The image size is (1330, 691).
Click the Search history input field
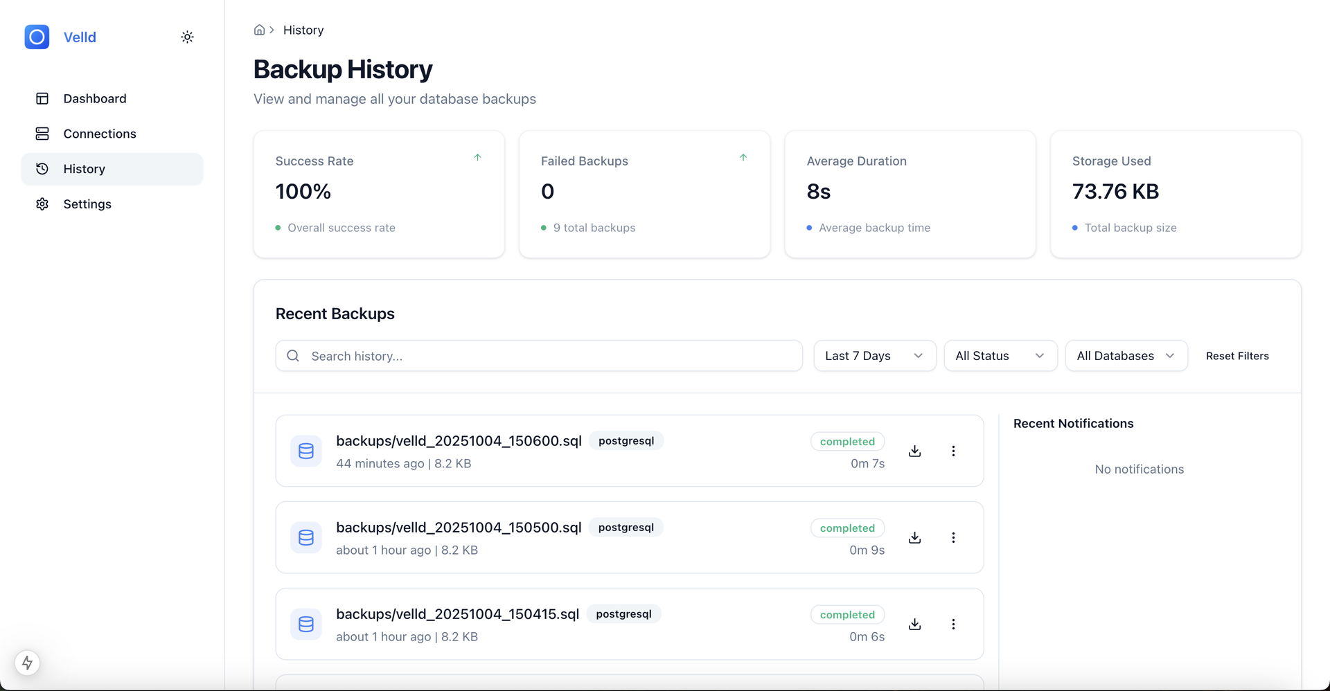click(539, 356)
